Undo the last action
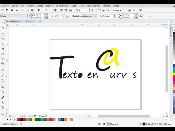Screen dimensions: 175x131 click(39, 10)
